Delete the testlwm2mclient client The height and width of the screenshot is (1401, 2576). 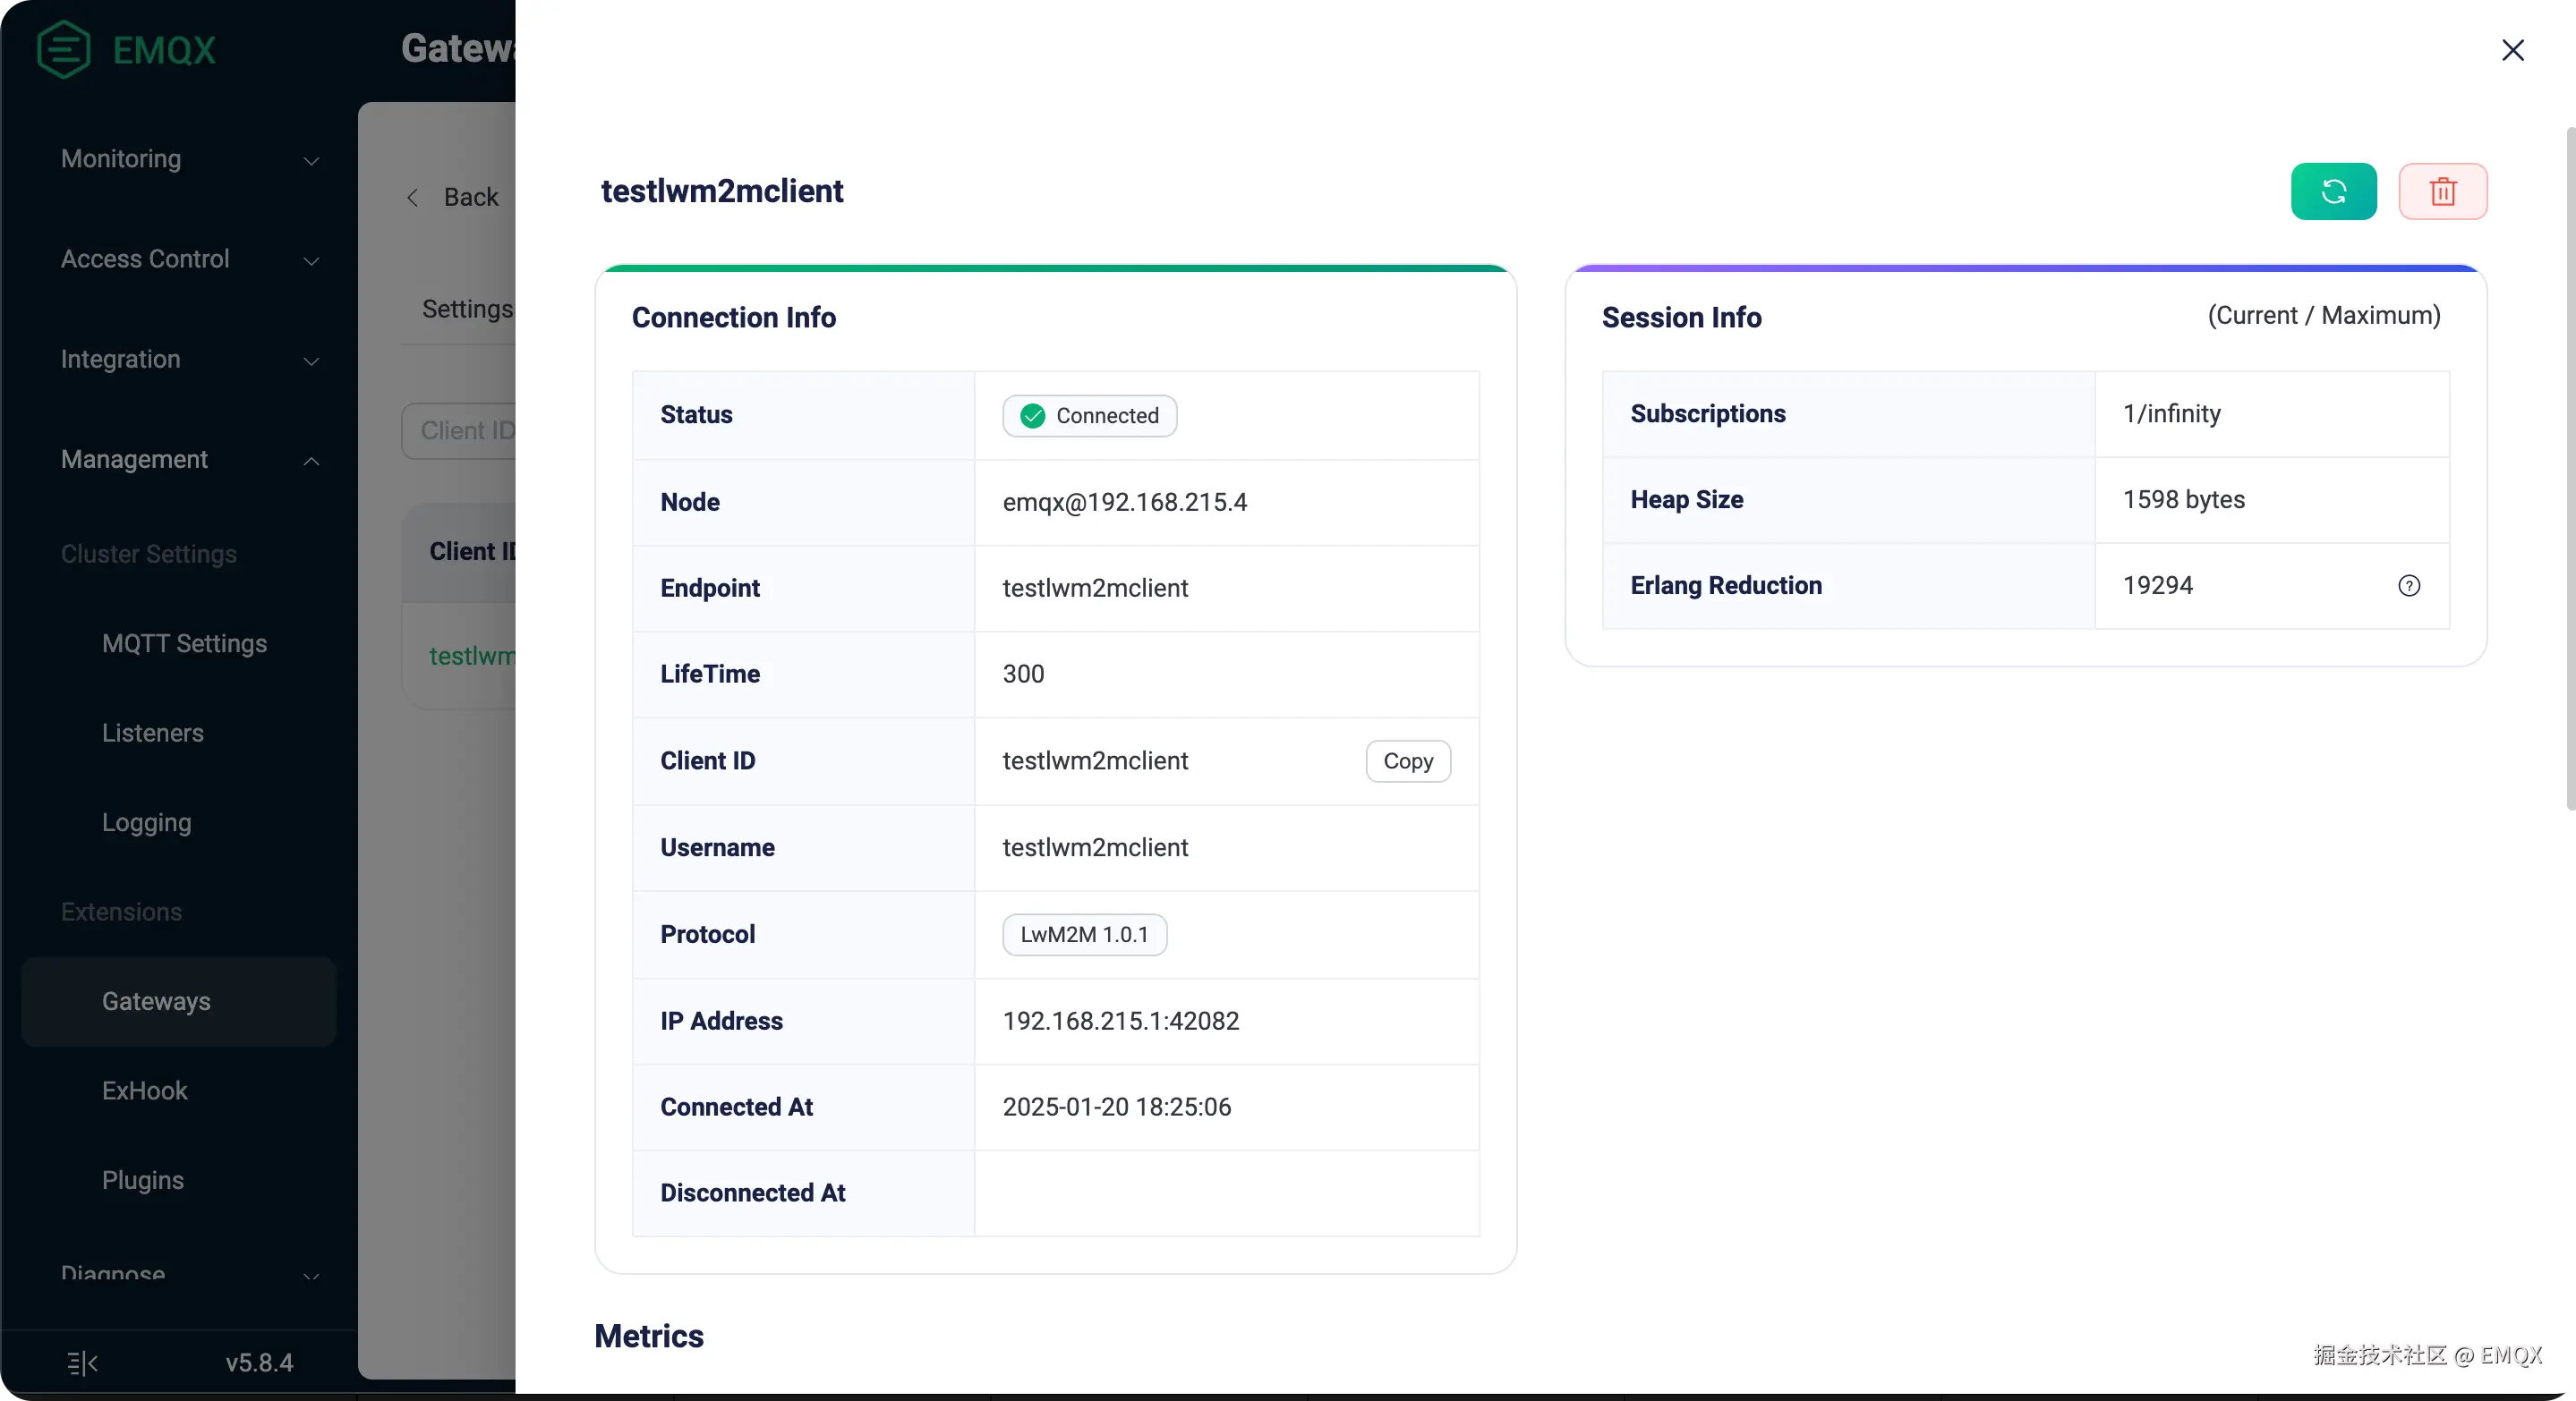pos(2443,191)
